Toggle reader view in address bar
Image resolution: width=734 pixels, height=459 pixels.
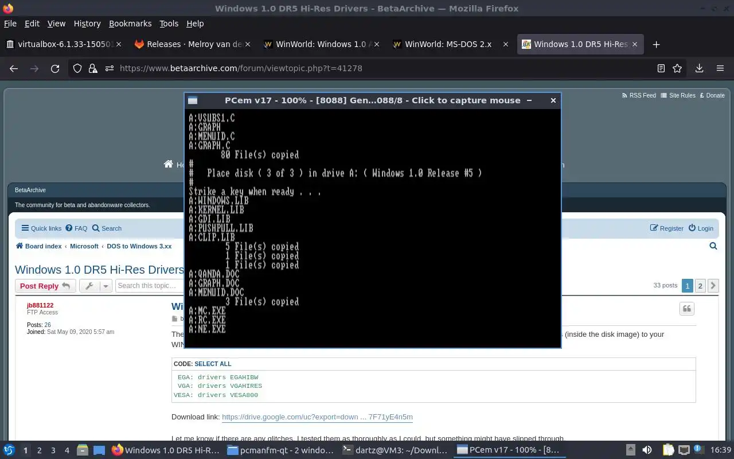pos(661,68)
